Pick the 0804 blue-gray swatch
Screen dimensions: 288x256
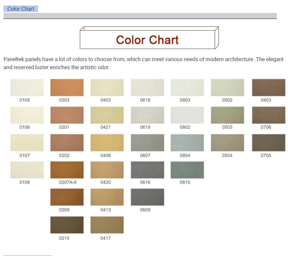187,143
